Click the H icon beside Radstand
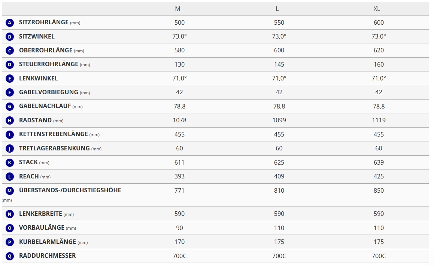This screenshot has width=434, height=266. click(x=10, y=120)
